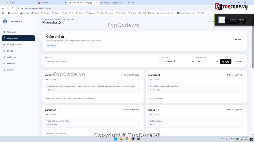
Task: Click the VERB tag on confirm card
Action: point(54,80)
